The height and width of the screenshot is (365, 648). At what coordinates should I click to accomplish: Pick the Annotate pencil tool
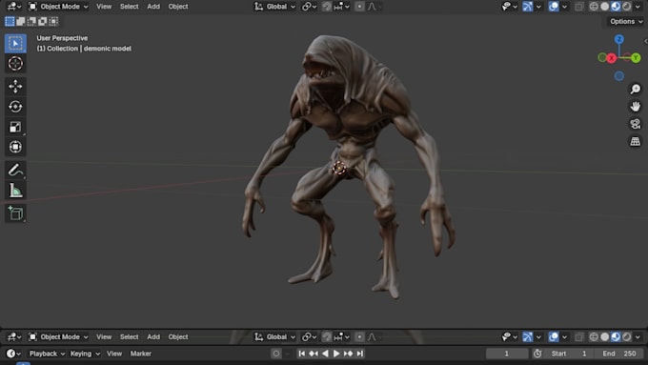click(15, 170)
